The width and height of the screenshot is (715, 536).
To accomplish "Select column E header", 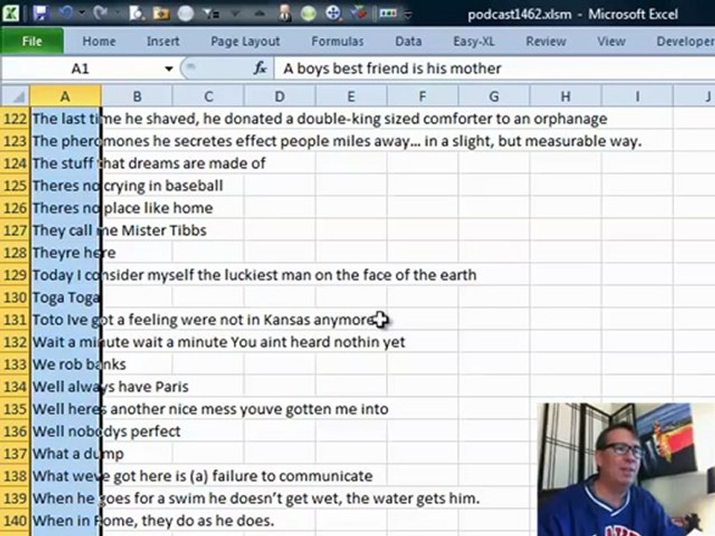I will (351, 96).
